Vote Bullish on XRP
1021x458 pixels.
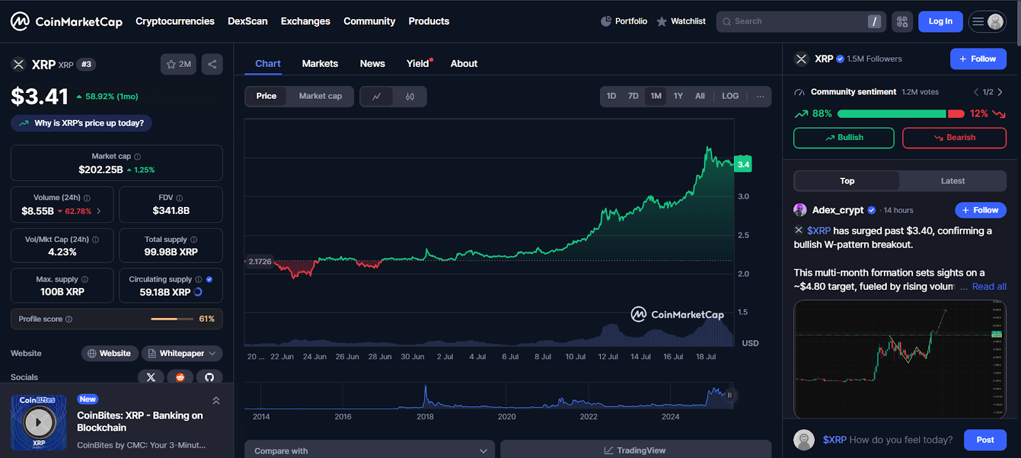[x=844, y=138]
